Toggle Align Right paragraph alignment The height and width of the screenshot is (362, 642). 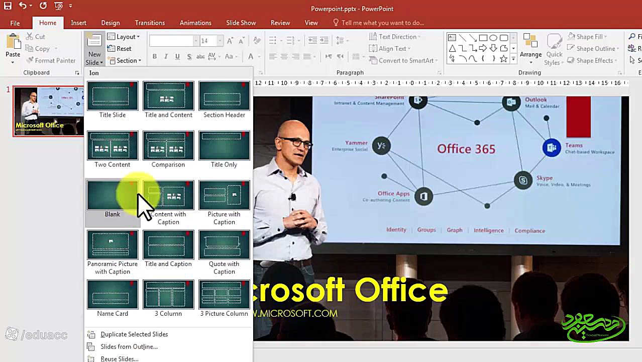[x=295, y=57]
